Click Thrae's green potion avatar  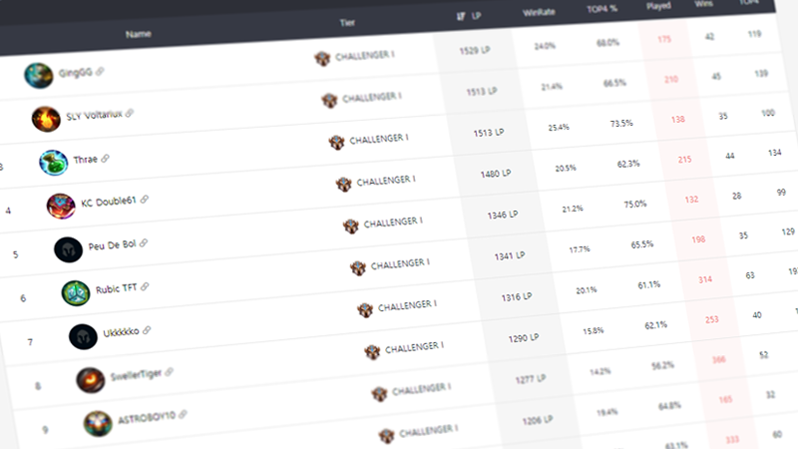pyautogui.click(x=54, y=163)
